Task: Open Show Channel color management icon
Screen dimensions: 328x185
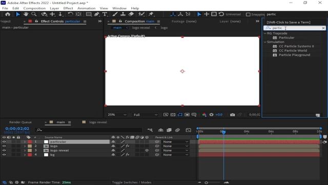Action: point(204,115)
